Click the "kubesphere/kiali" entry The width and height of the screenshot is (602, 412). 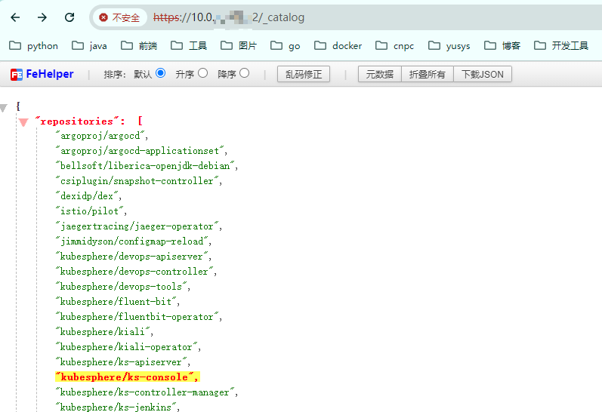point(104,332)
